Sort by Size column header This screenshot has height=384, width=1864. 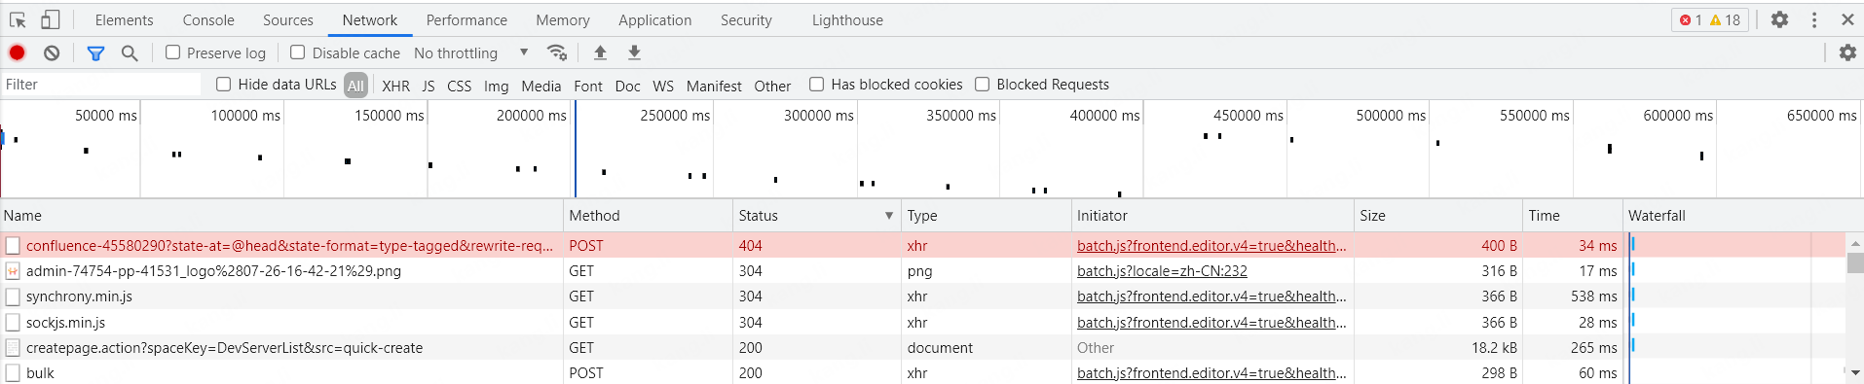[1438, 216]
